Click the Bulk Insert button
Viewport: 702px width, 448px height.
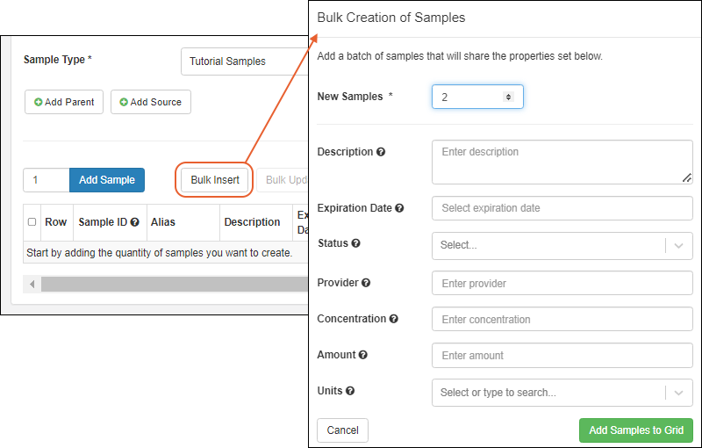pyautogui.click(x=215, y=180)
